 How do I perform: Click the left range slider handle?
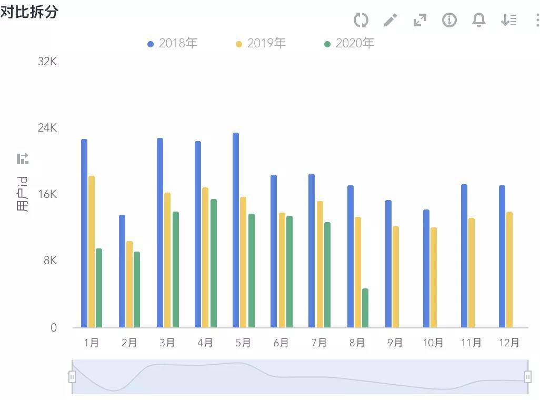(x=72, y=376)
